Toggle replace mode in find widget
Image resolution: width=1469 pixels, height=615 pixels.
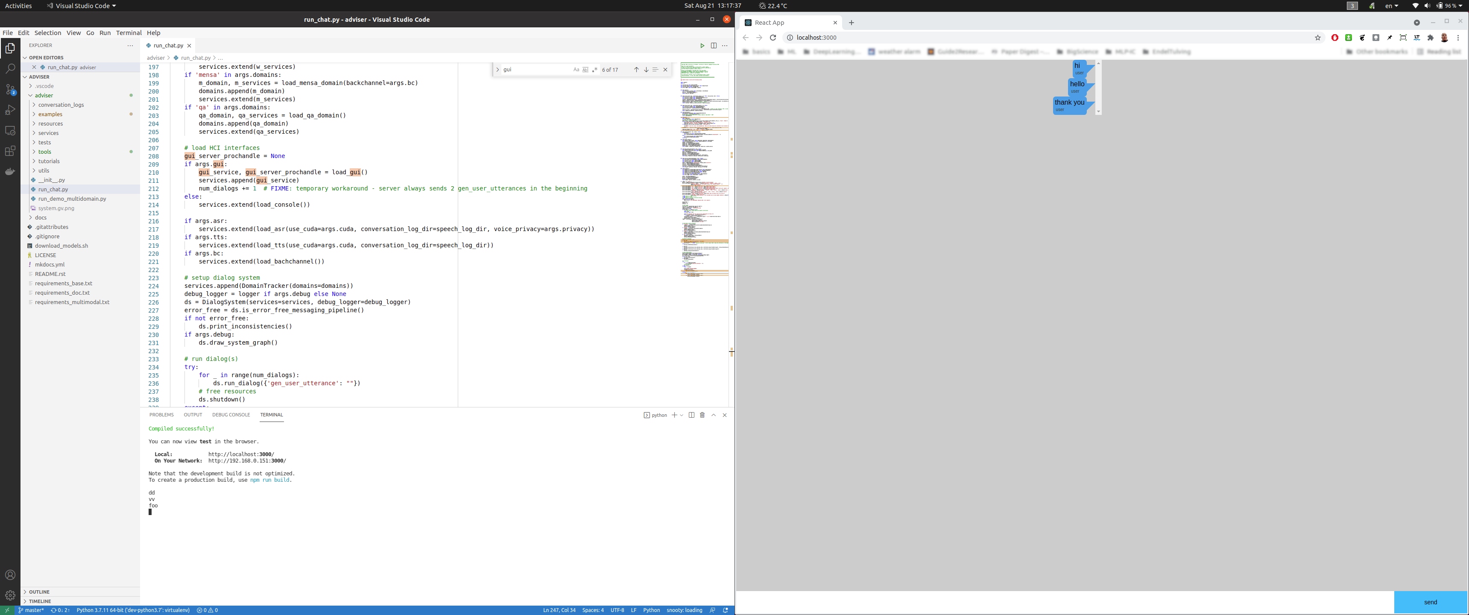click(497, 70)
